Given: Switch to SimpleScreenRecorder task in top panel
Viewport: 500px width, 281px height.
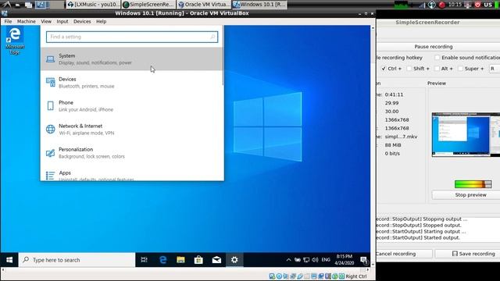Looking at the screenshot, I should [x=149, y=5].
